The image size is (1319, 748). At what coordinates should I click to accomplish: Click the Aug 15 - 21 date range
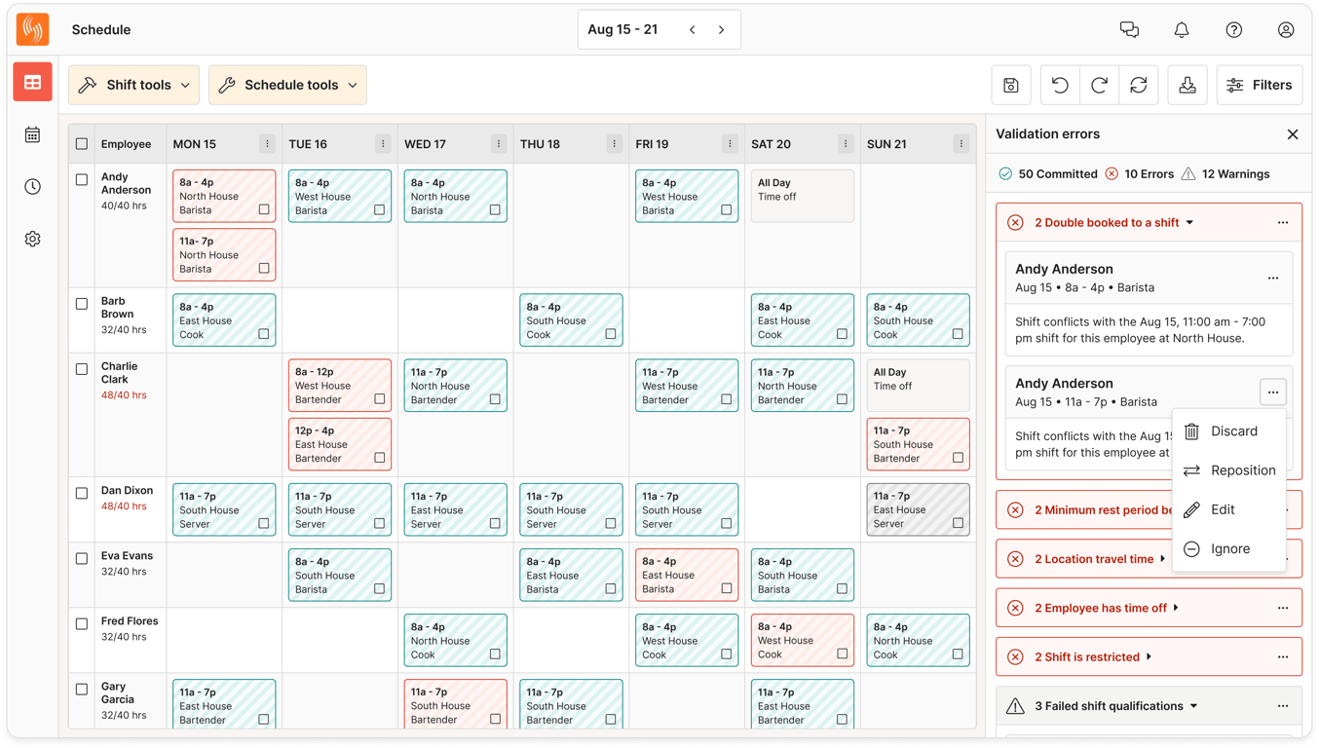click(x=622, y=30)
